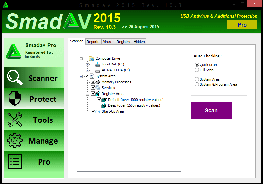263x184 pixels.
Task: Uncheck the Registry Area checkbox
Action: [x=93, y=94]
